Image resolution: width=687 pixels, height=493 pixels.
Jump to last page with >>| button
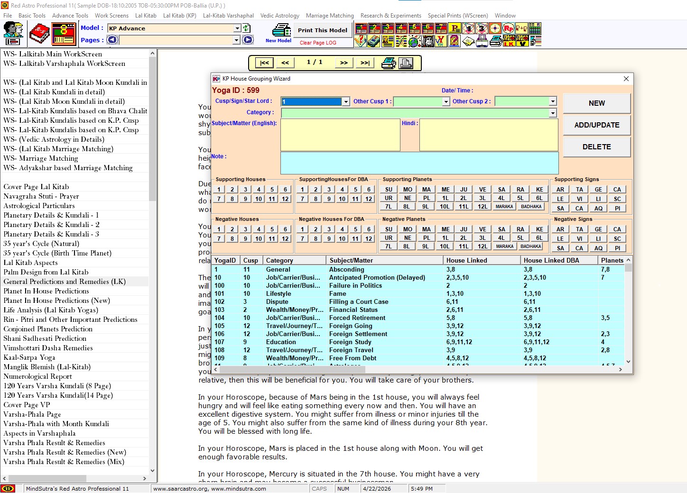click(x=365, y=63)
